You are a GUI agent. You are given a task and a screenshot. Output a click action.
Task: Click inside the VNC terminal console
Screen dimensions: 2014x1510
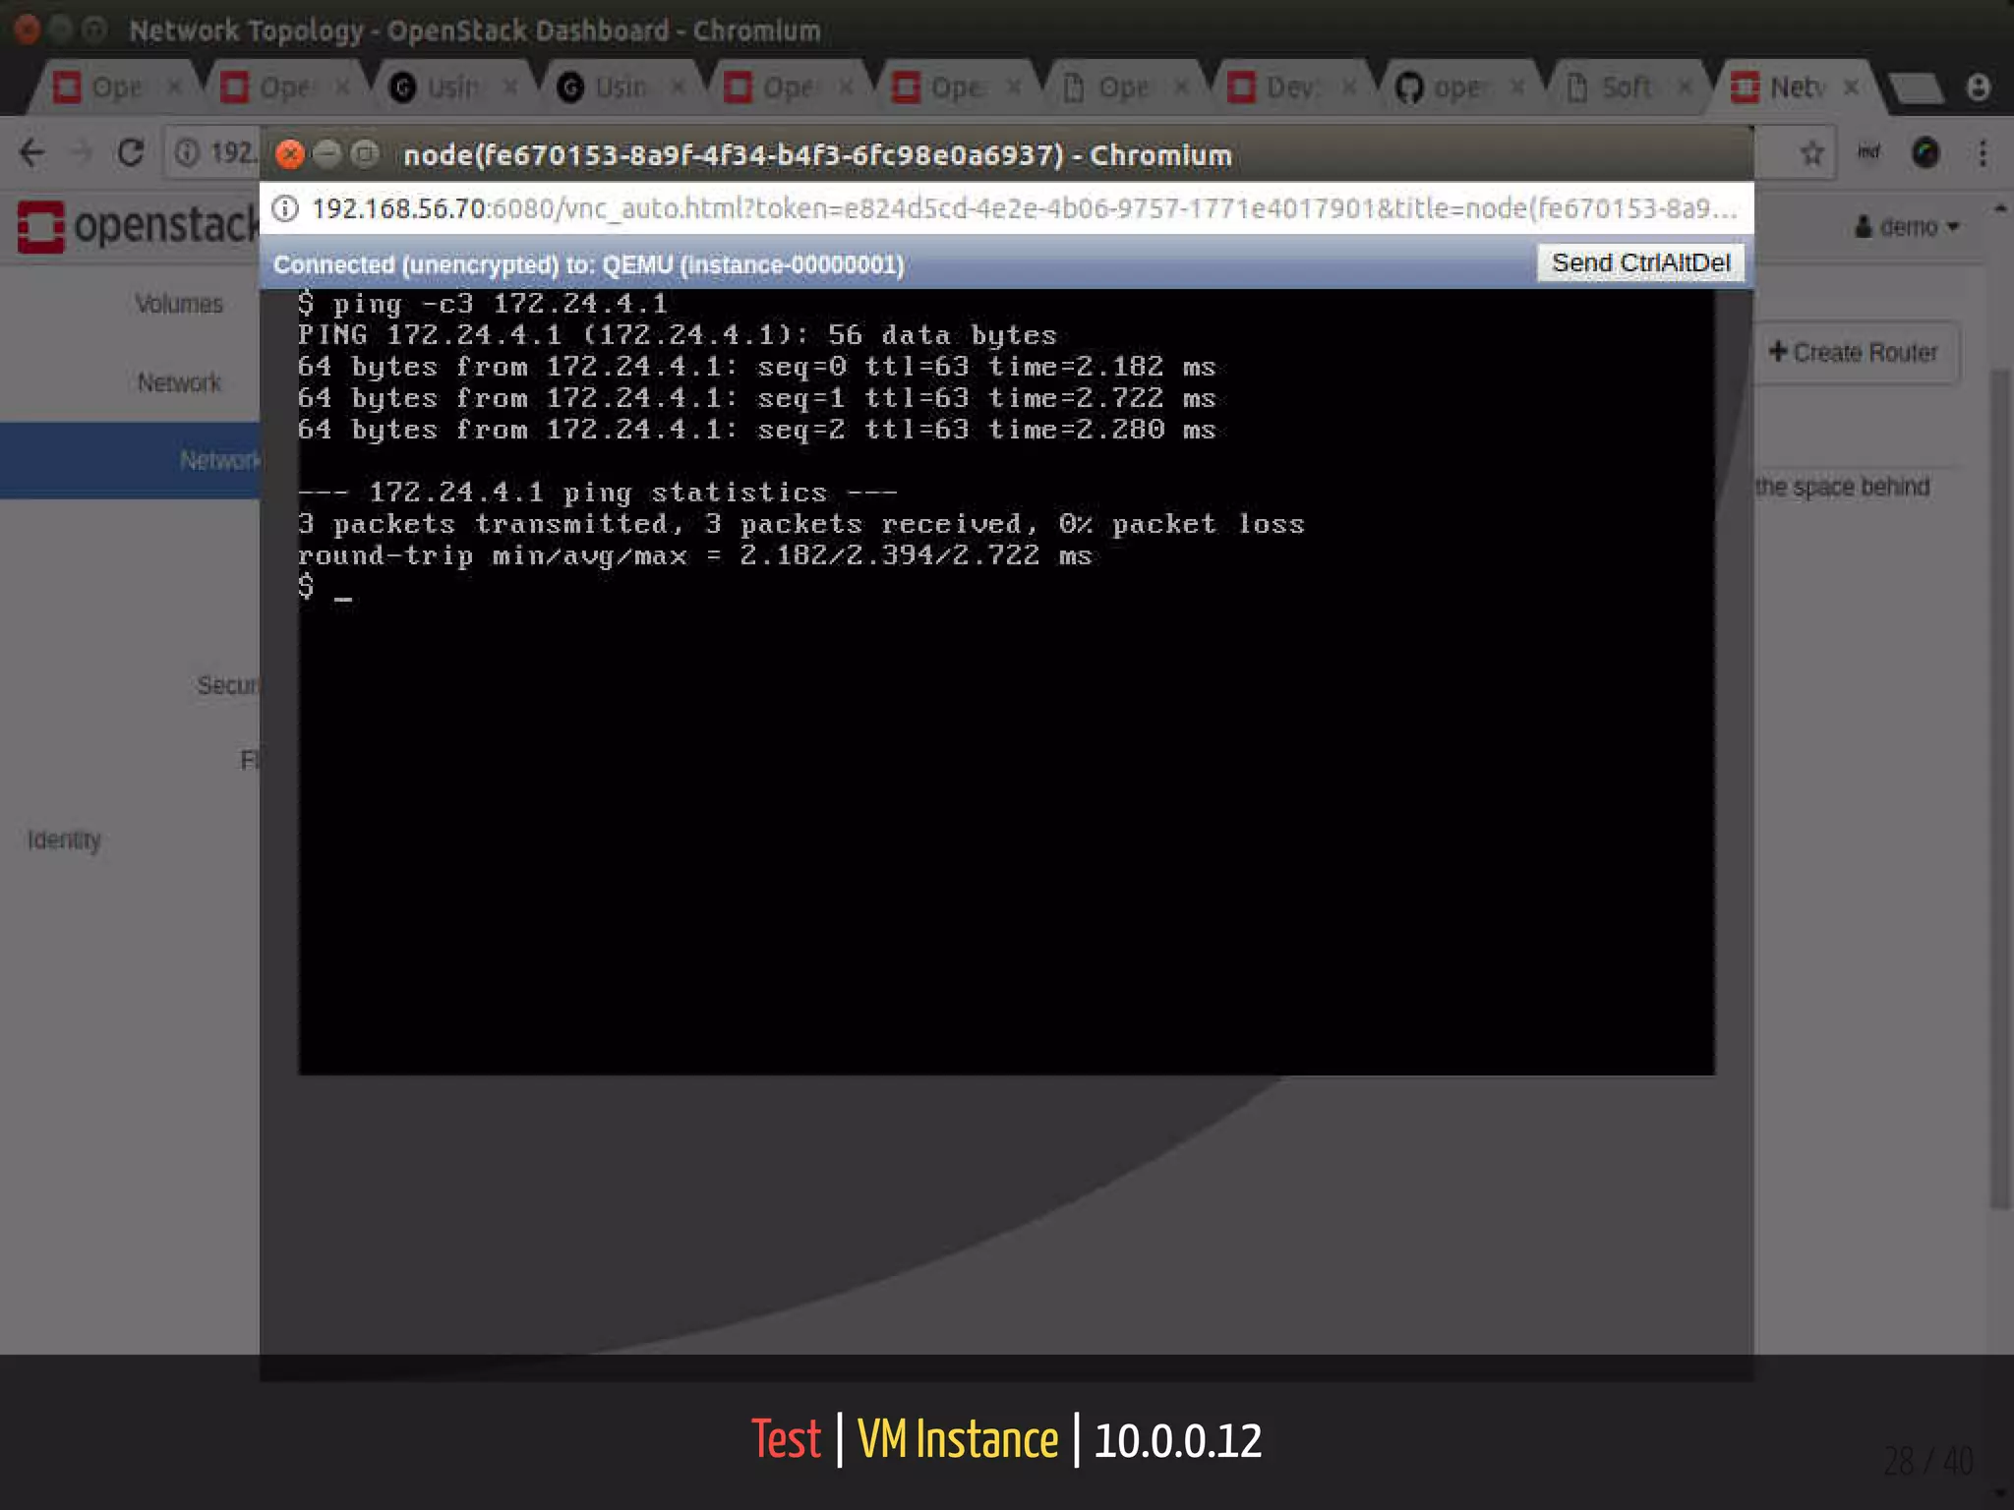pos(1005,786)
